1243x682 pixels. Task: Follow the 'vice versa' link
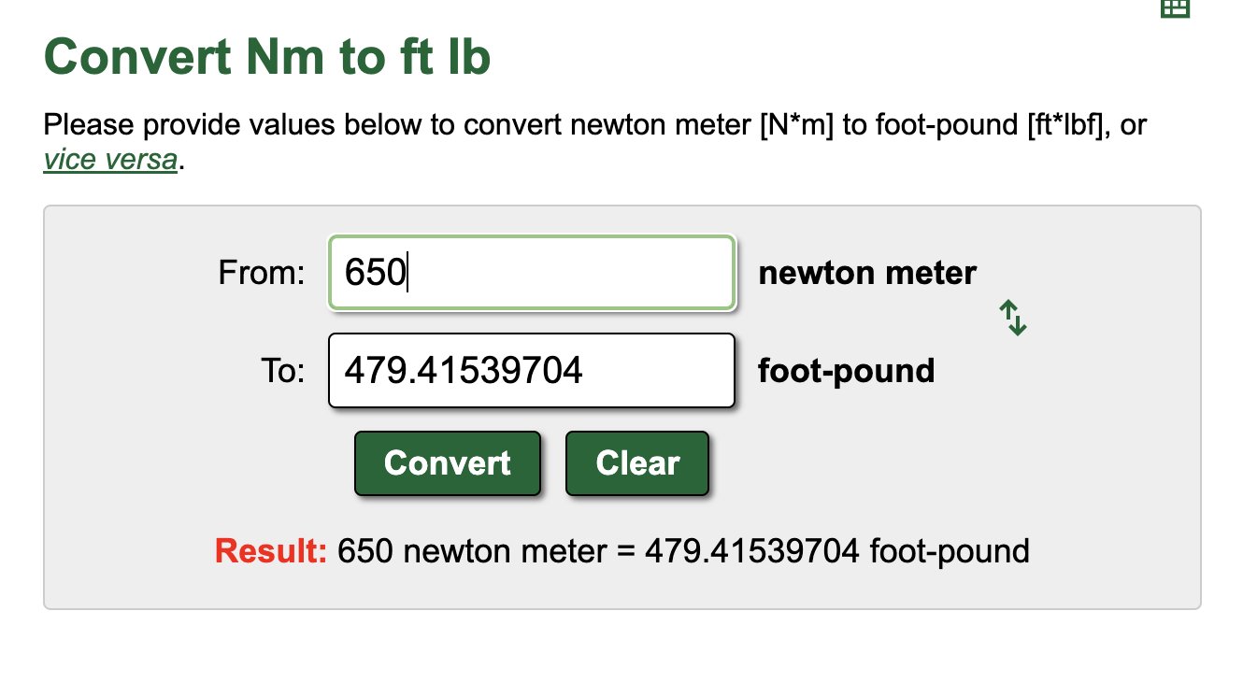pos(110,160)
